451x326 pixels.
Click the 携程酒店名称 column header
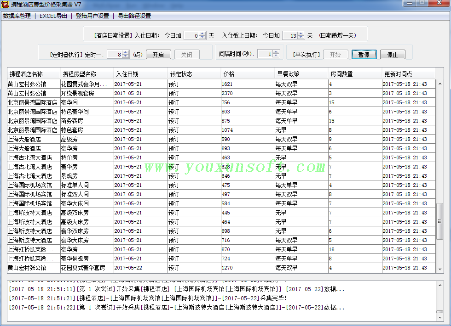(34, 74)
